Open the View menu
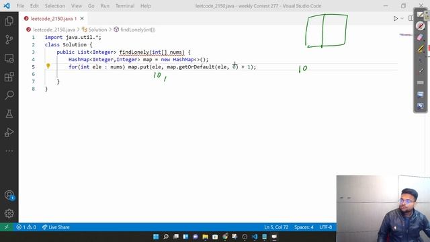Viewport: 430px width, 242px height. coord(77,6)
